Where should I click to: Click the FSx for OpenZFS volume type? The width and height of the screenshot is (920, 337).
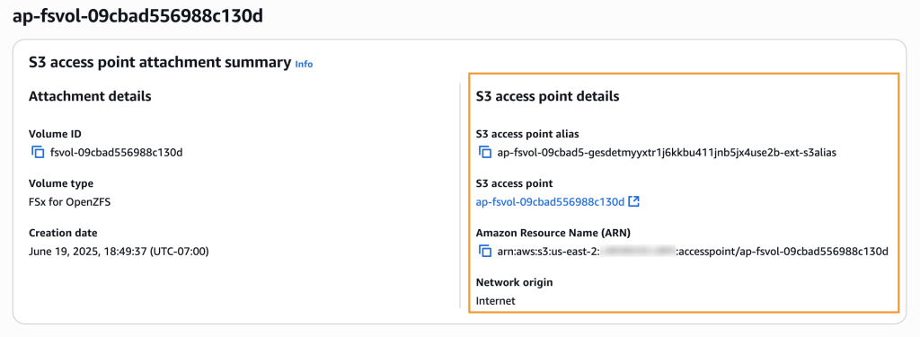click(x=70, y=202)
